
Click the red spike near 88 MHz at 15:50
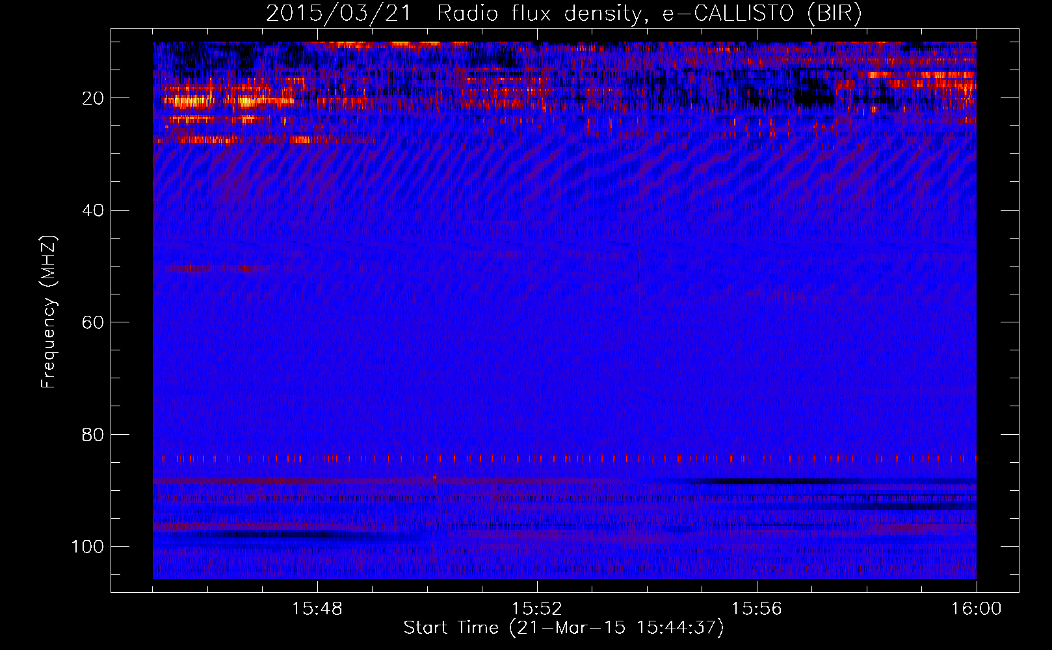435,479
